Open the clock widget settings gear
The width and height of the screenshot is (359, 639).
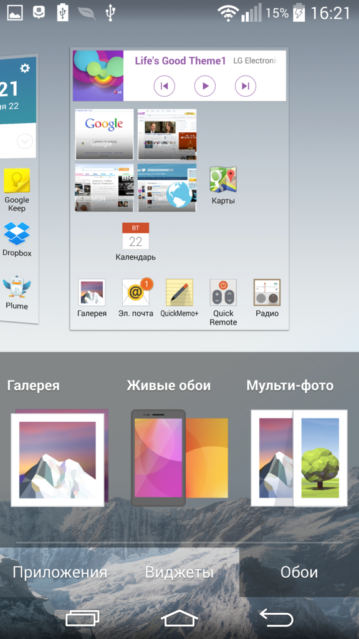25,68
